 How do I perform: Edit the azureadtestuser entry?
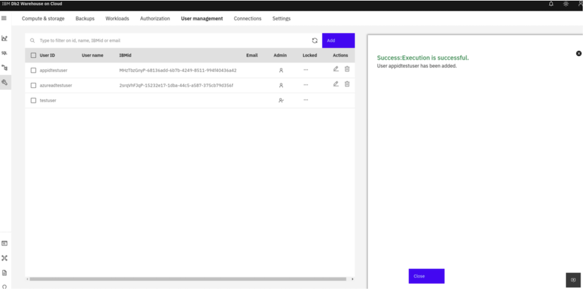(x=336, y=84)
